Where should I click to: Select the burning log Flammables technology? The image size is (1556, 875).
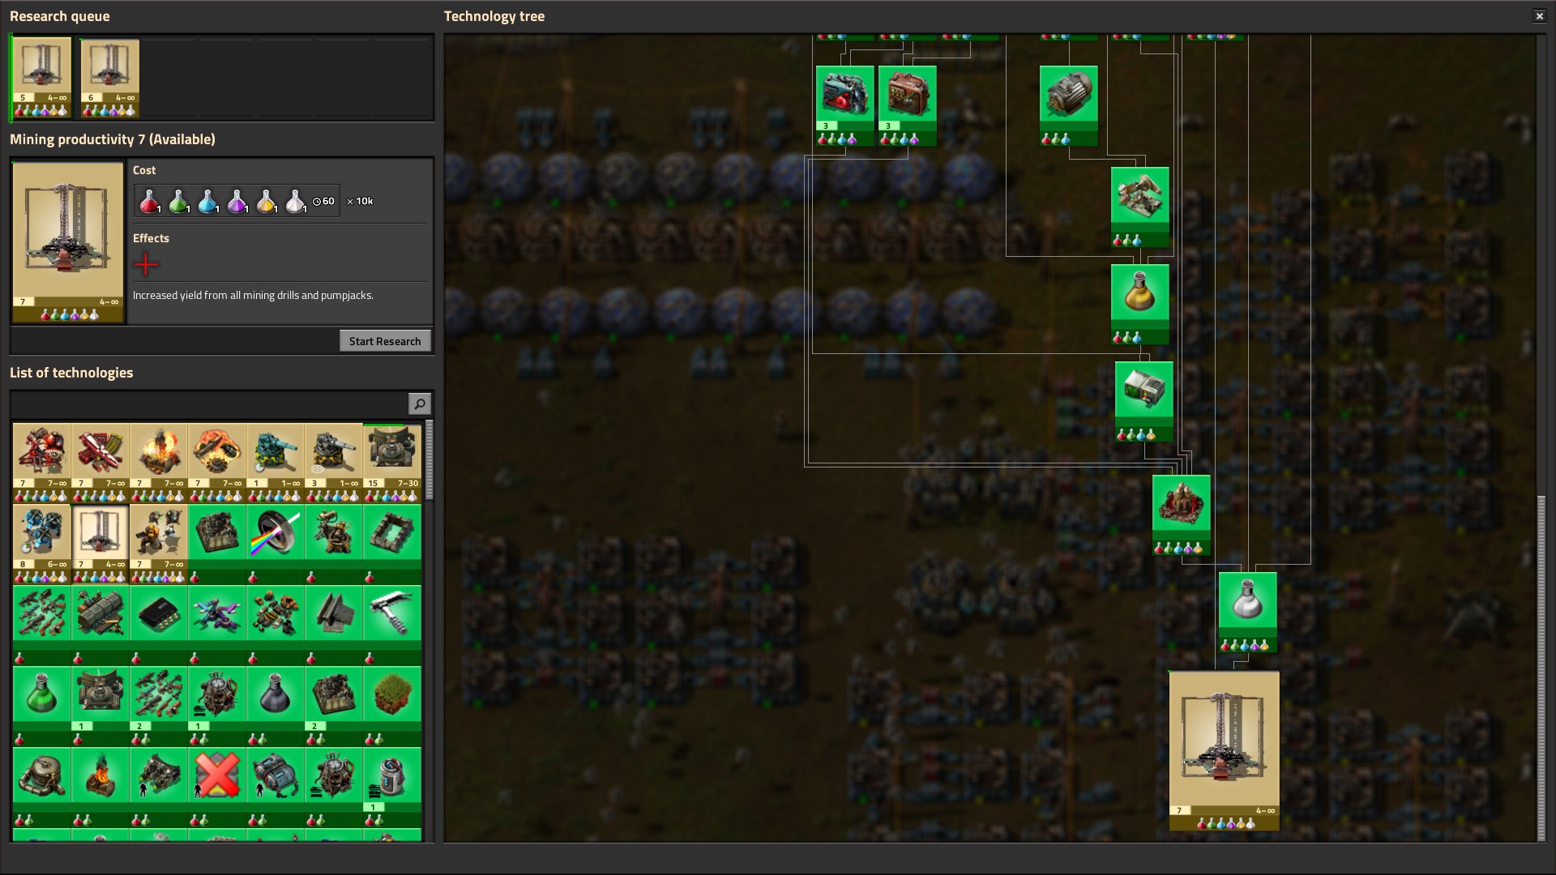[x=100, y=786]
